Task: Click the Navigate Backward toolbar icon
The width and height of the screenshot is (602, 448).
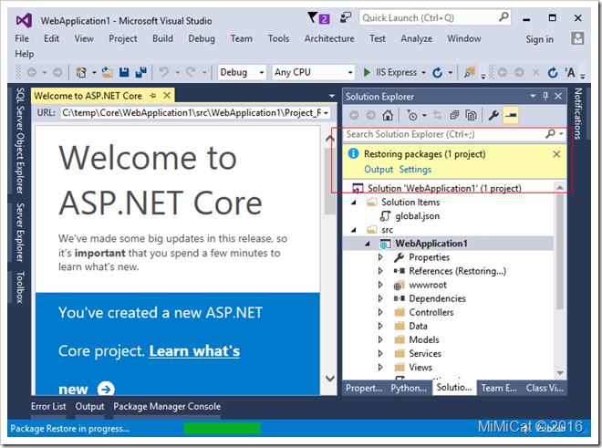Action: coord(32,72)
